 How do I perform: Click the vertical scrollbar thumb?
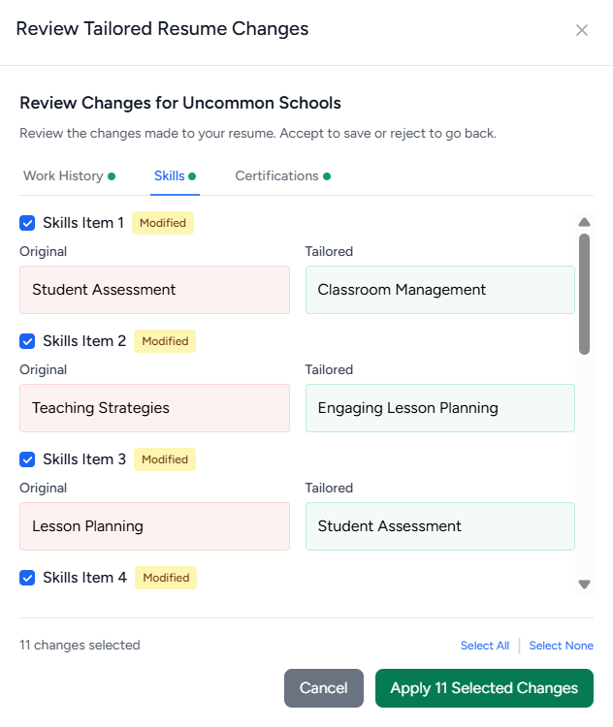(584, 295)
